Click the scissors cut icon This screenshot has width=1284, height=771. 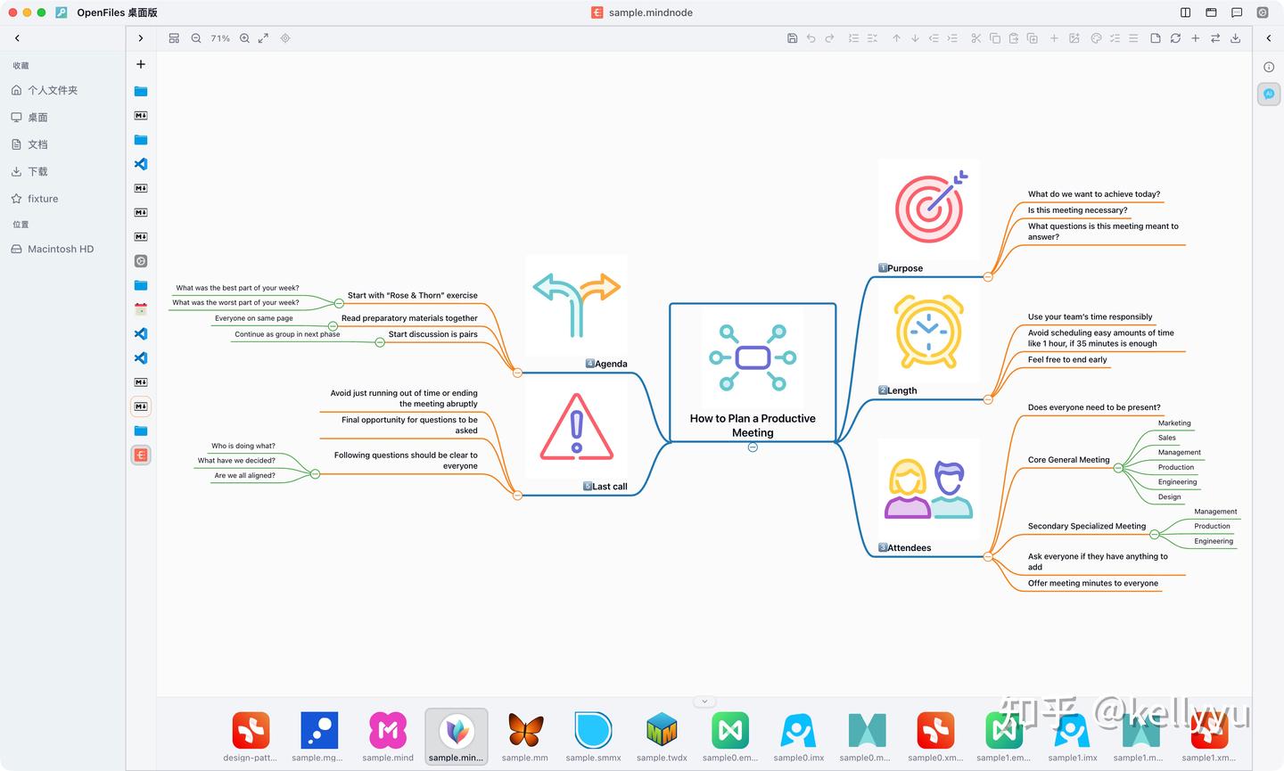pyautogui.click(x=975, y=38)
